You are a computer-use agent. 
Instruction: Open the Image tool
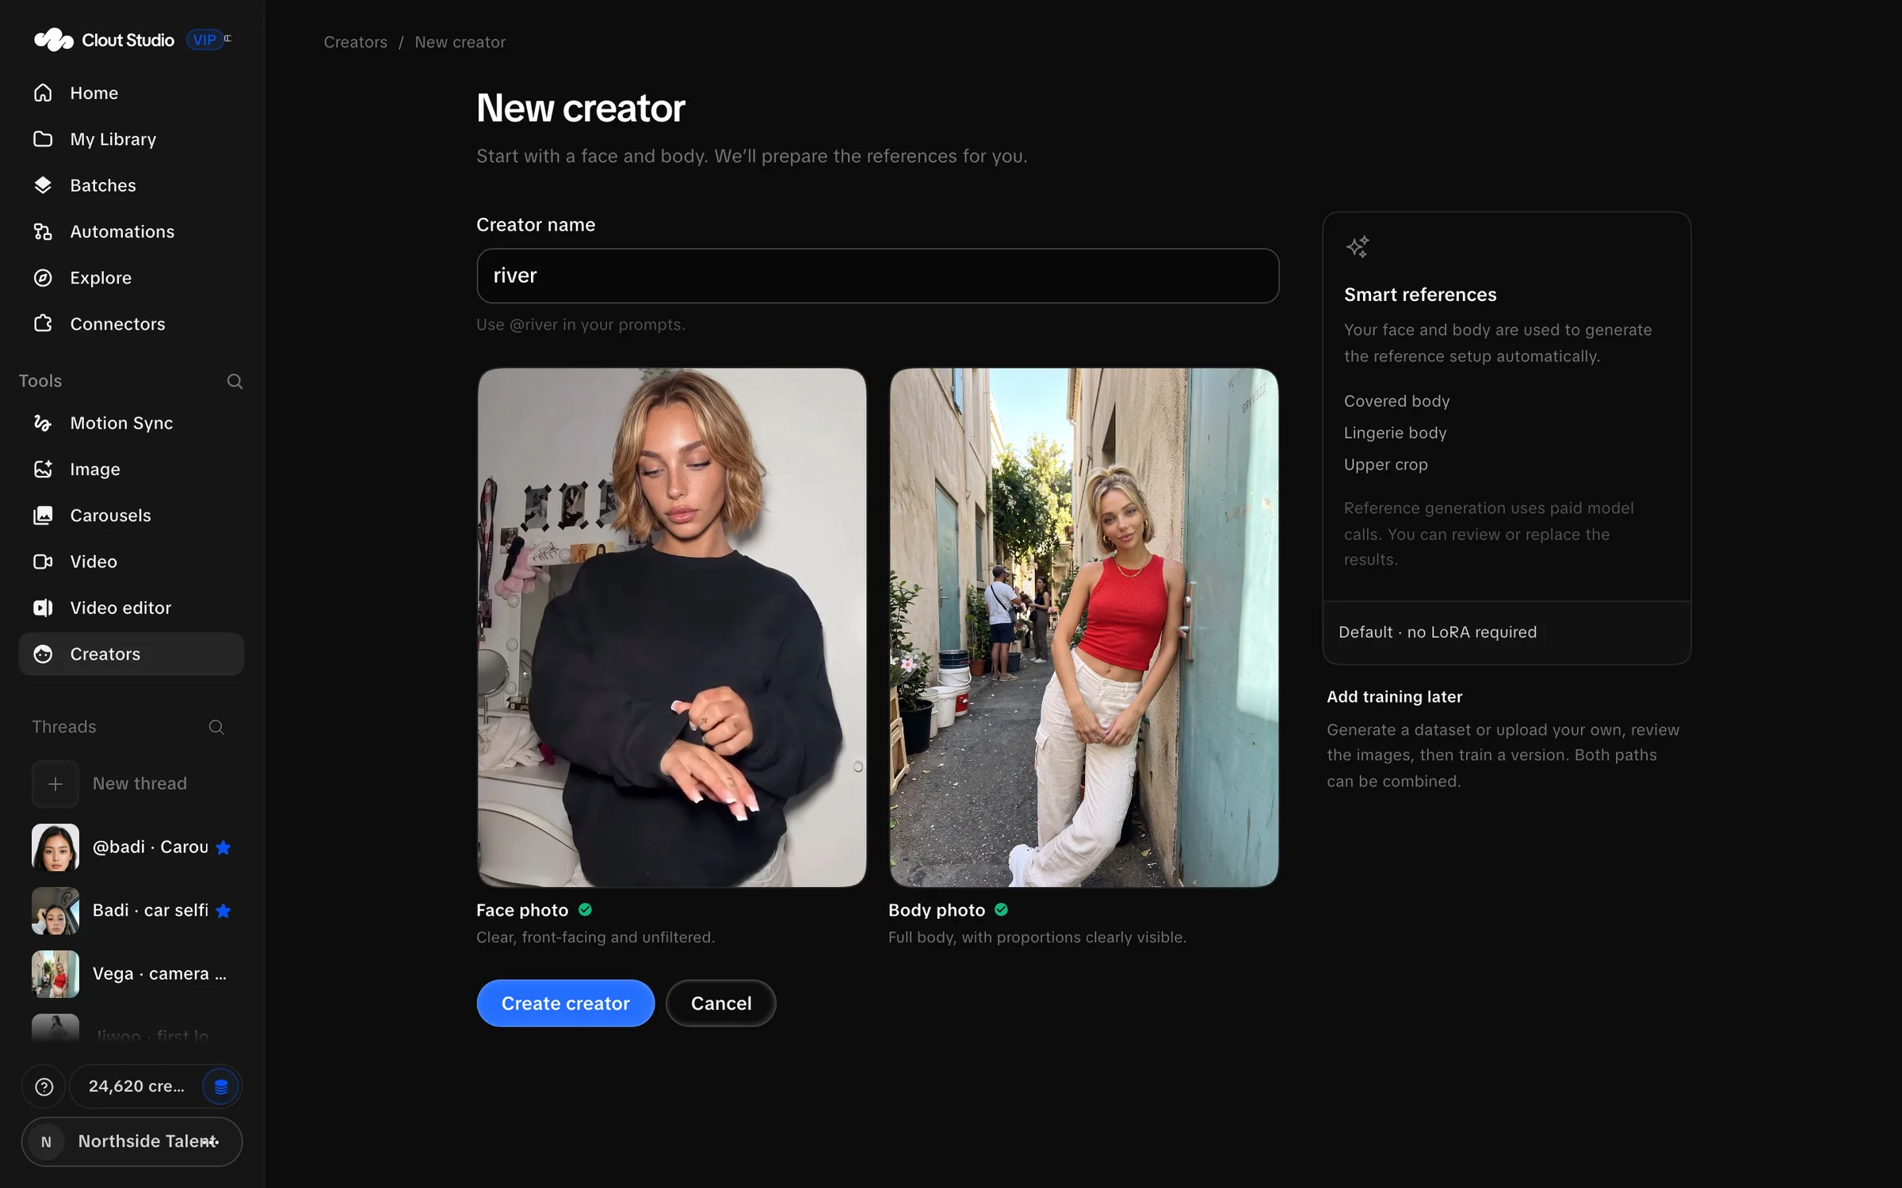(131, 470)
